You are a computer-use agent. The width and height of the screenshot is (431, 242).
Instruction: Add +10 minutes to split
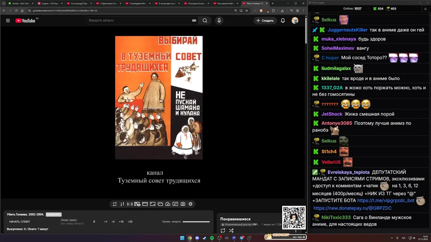[121, 222]
